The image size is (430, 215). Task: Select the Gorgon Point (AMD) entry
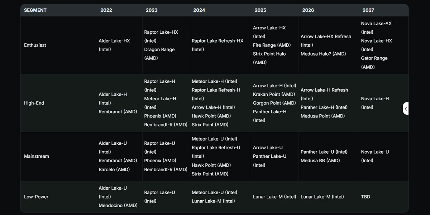(274, 103)
